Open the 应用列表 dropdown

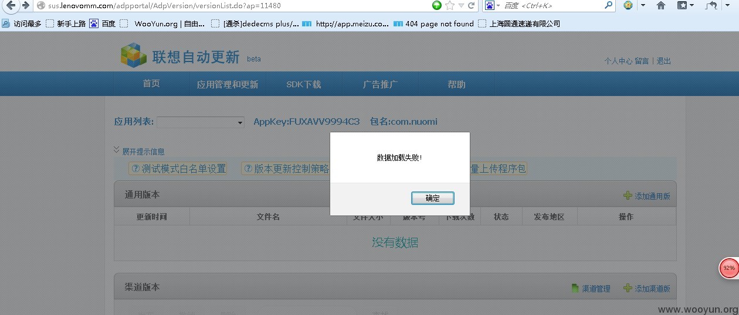click(x=200, y=122)
